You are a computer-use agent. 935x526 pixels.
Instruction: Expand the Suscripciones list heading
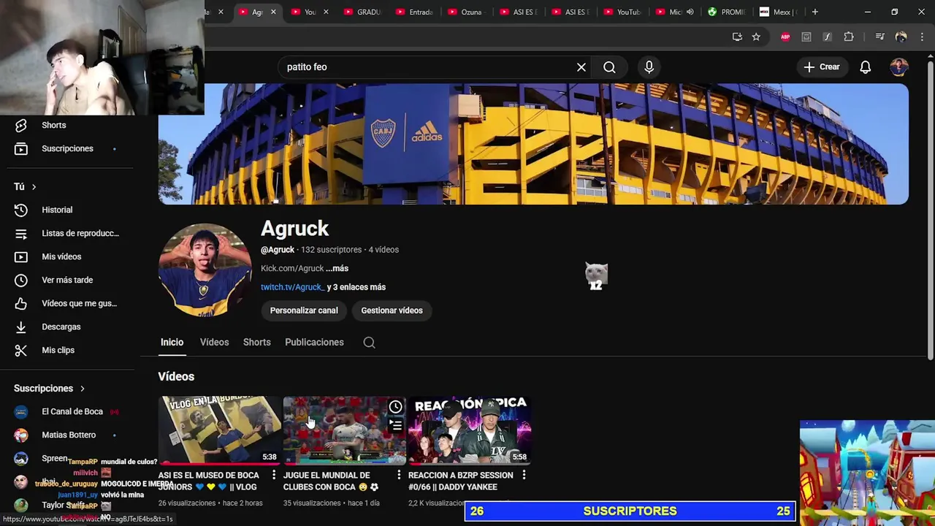tap(49, 389)
